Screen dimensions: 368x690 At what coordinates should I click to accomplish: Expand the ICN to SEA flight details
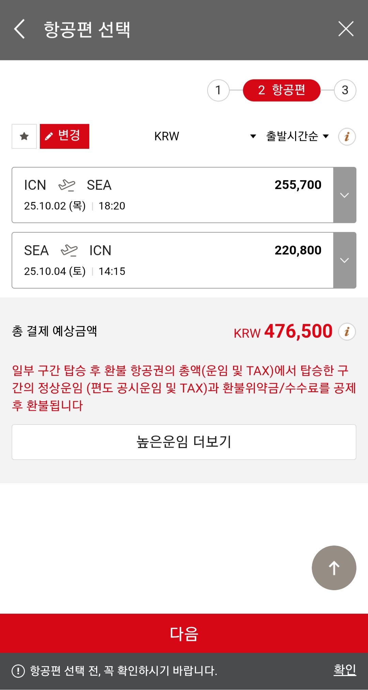(x=344, y=195)
